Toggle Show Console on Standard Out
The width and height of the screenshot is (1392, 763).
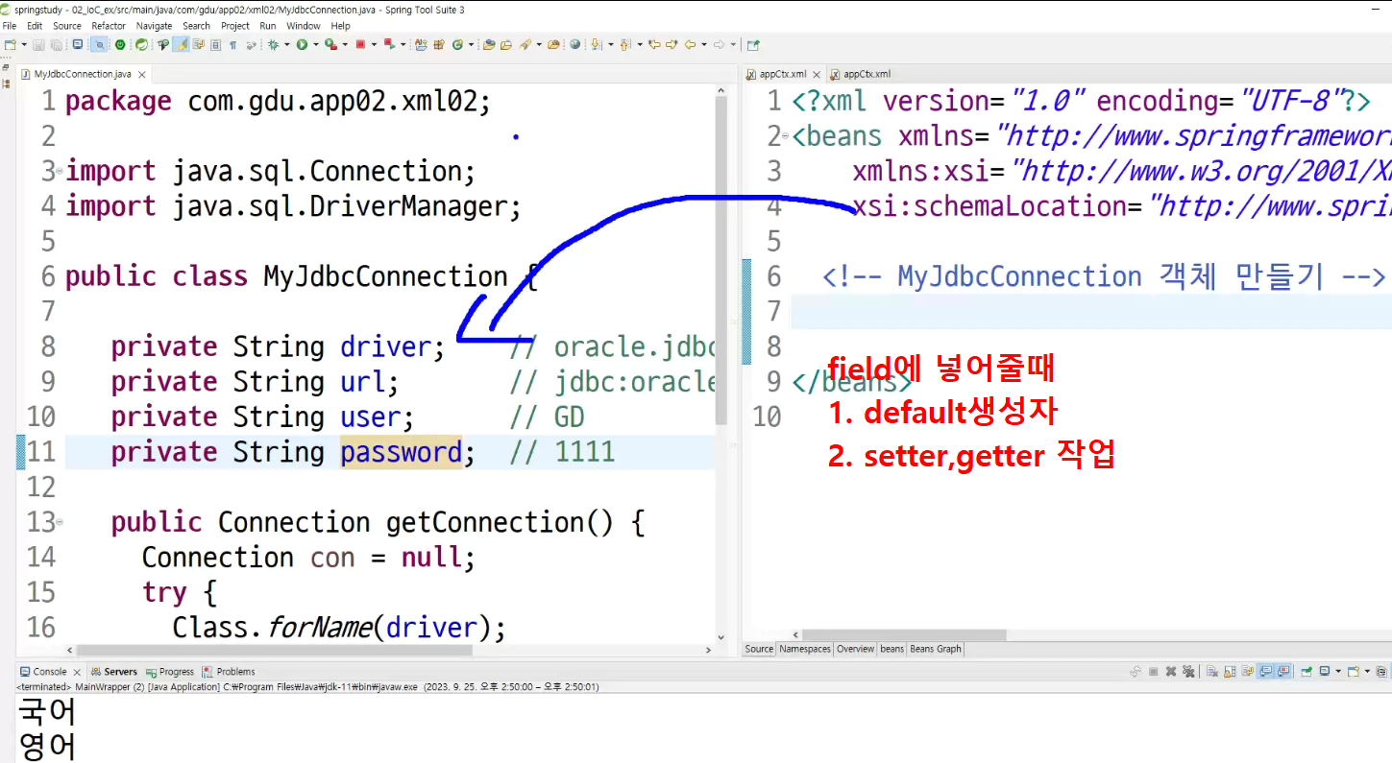tap(1266, 672)
